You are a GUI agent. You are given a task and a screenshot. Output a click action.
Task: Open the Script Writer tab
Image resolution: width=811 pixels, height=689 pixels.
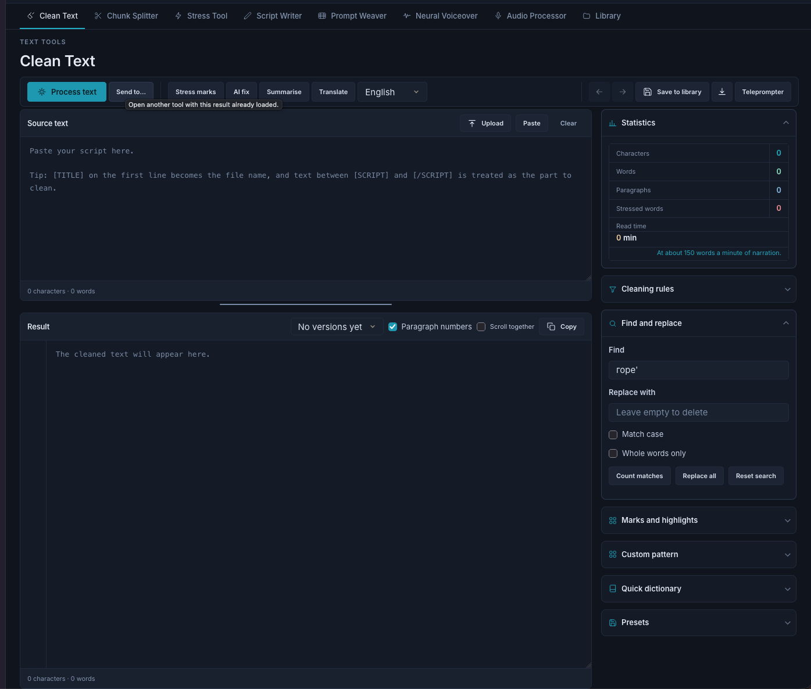[273, 16]
